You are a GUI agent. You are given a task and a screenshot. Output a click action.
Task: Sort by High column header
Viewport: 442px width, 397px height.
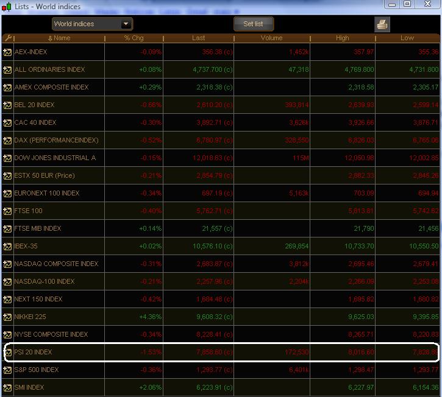click(x=342, y=38)
